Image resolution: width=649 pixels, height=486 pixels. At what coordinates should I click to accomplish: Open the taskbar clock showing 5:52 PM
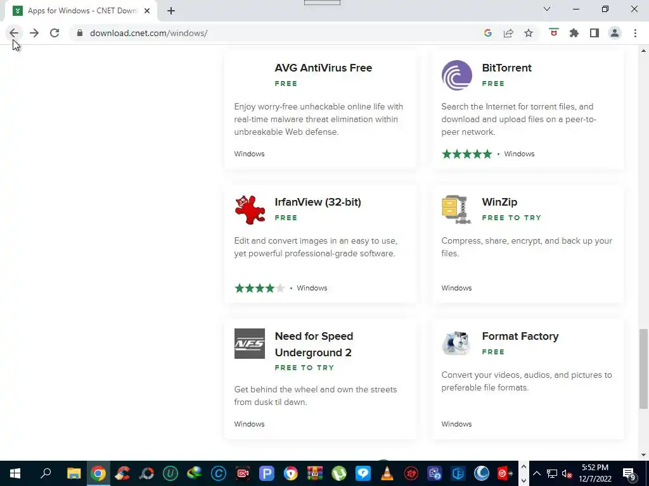click(595, 473)
